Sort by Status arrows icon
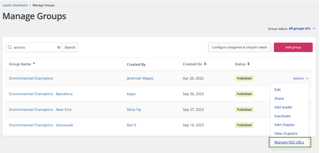The image size is (320, 153). (248, 64)
